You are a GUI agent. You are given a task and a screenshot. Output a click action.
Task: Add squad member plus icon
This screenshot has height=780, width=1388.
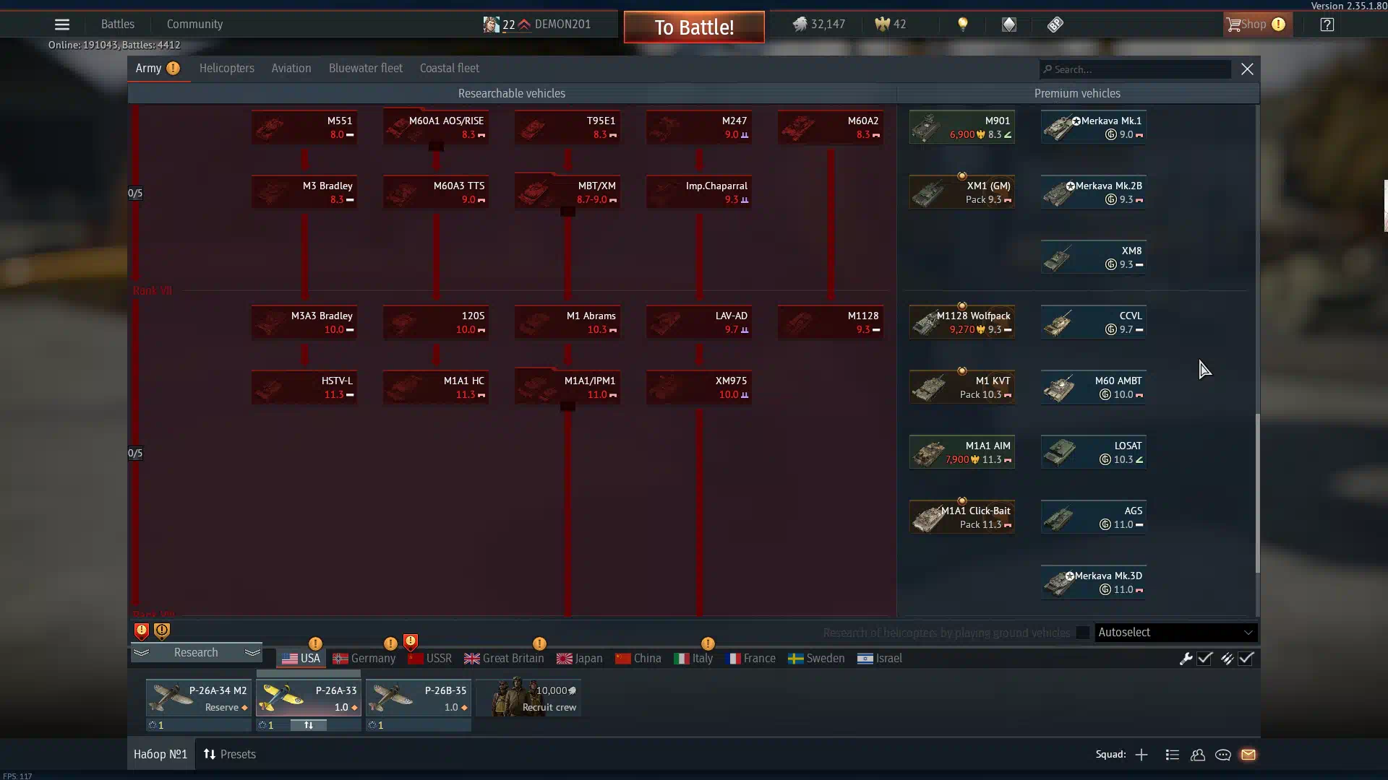tap(1141, 755)
